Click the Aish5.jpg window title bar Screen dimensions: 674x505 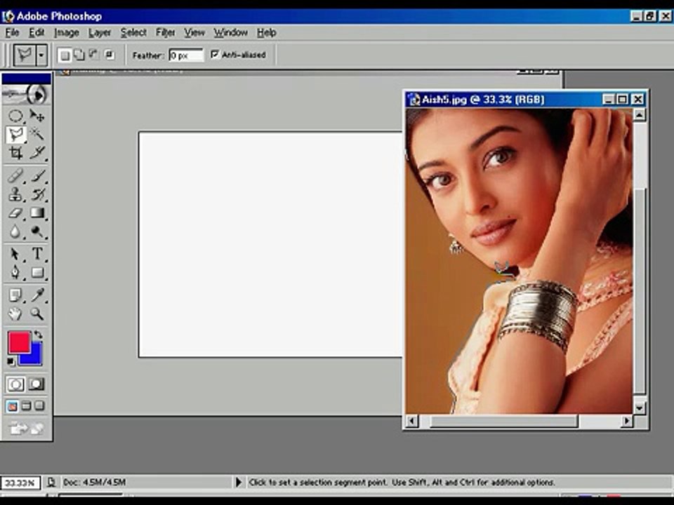[525, 100]
